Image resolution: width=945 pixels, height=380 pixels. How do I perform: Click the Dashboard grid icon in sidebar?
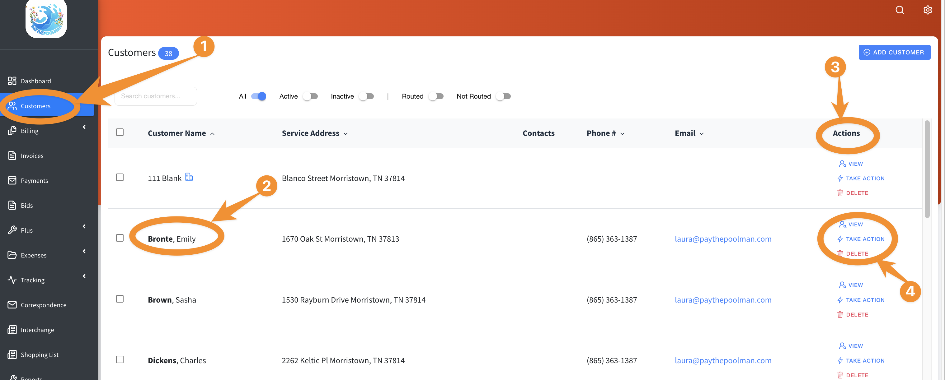12,81
